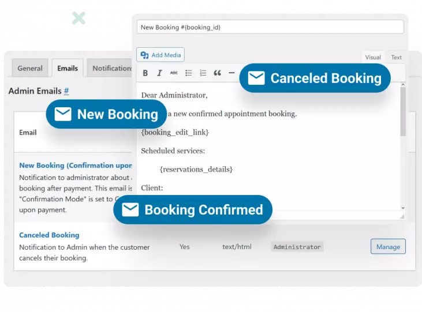Screen dimensions: 422x312
Task: Insert a horizontal line
Action: (231, 73)
